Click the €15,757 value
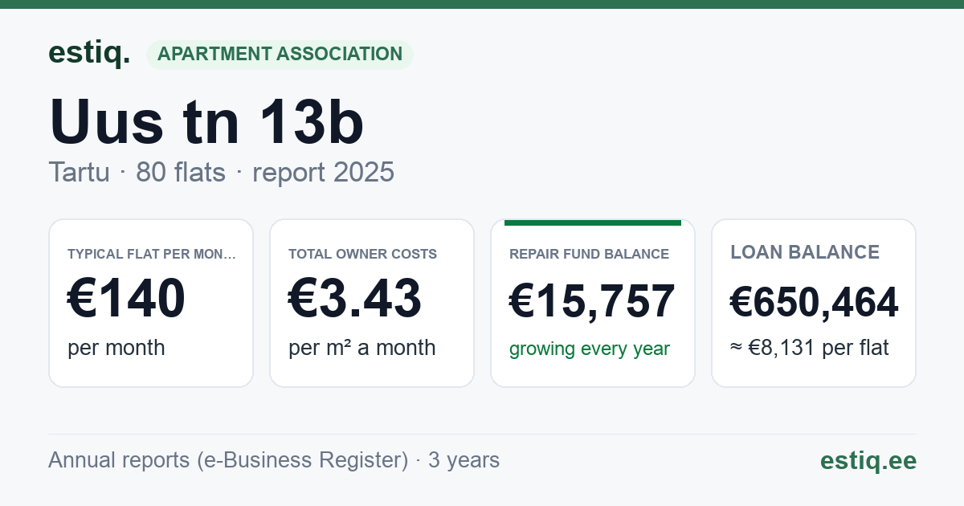This screenshot has height=506, width=964. pos(592,301)
